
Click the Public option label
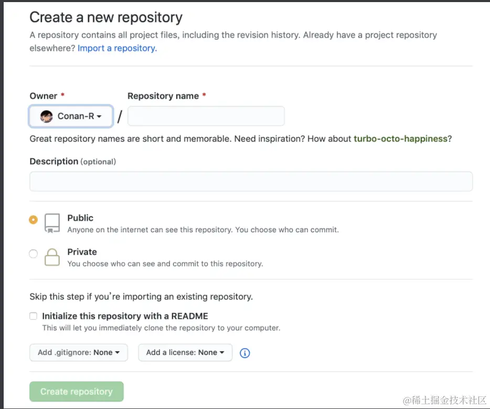click(x=80, y=218)
